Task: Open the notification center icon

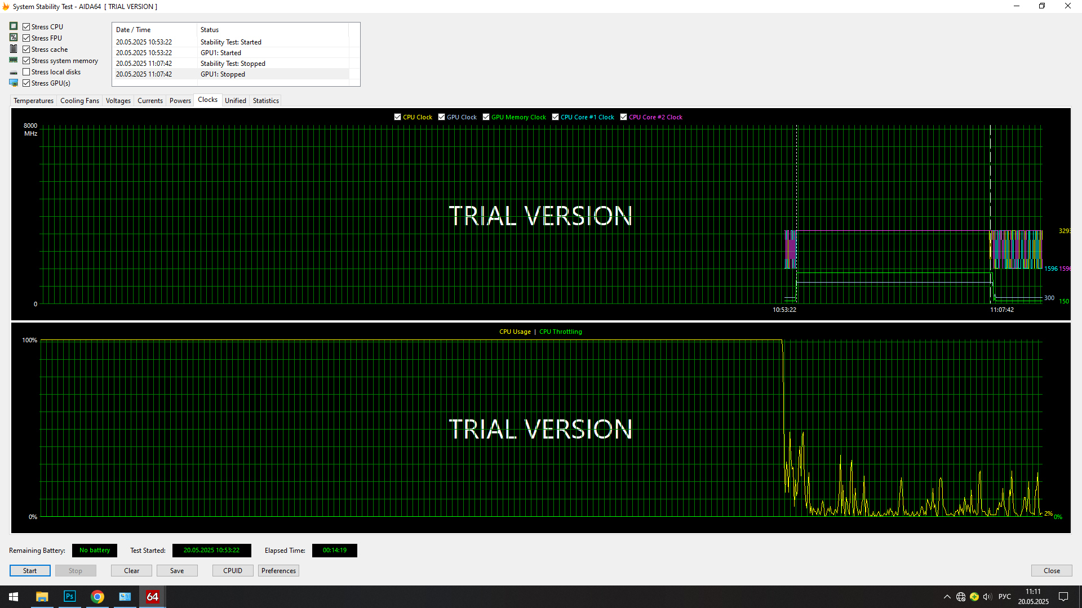Action: pos(1063,597)
